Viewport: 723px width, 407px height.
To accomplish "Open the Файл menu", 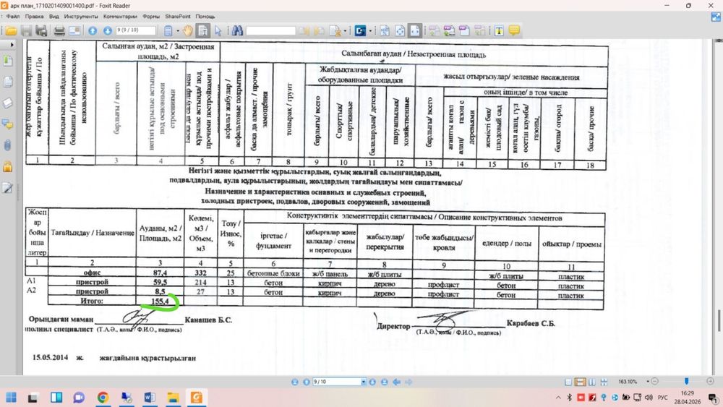I will 13,17.
